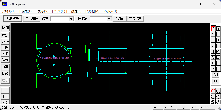Viewport: 221px width, 110px height.
Task: Select layer group 8 circle button
Action: click(x=218, y=91)
